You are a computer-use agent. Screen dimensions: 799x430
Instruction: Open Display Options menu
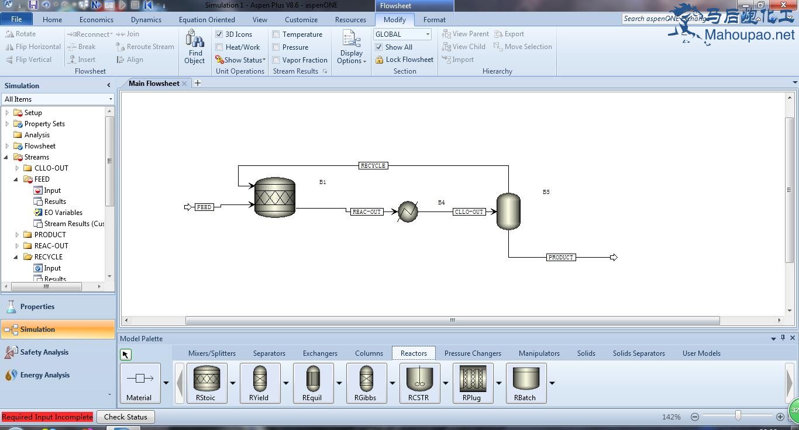pos(351,47)
